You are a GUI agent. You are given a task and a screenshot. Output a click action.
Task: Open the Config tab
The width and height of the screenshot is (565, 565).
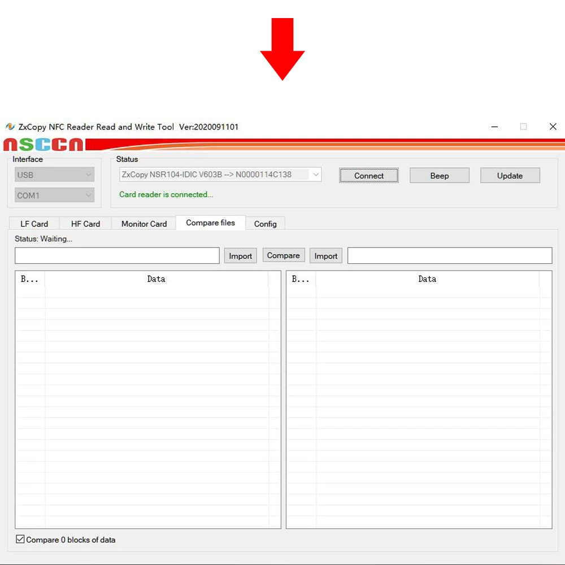pyautogui.click(x=265, y=224)
